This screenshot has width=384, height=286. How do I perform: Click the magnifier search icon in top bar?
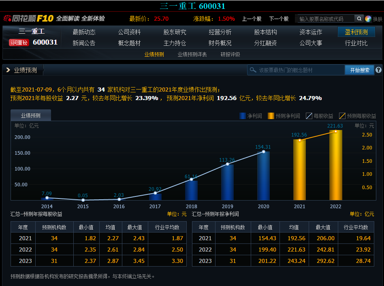pyautogui.click(x=359, y=19)
